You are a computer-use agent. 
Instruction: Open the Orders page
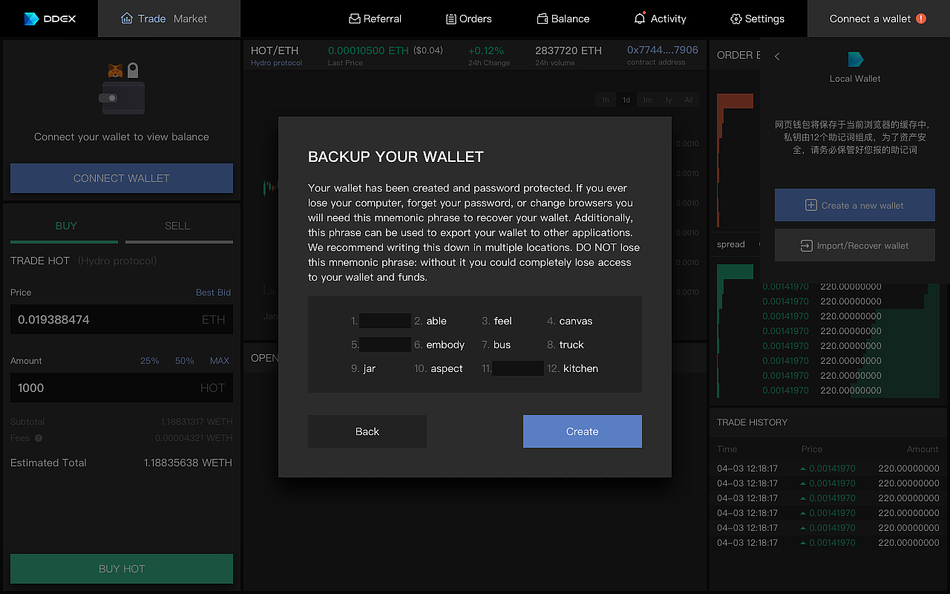468,19
